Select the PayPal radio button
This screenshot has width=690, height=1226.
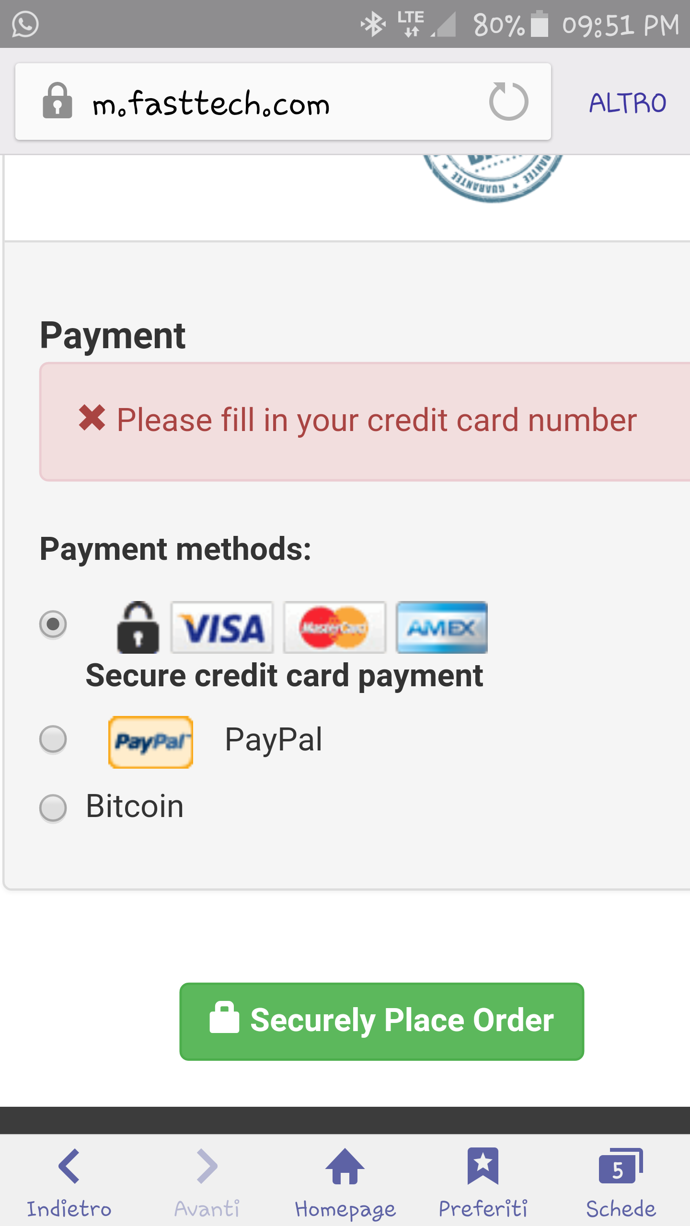53,739
